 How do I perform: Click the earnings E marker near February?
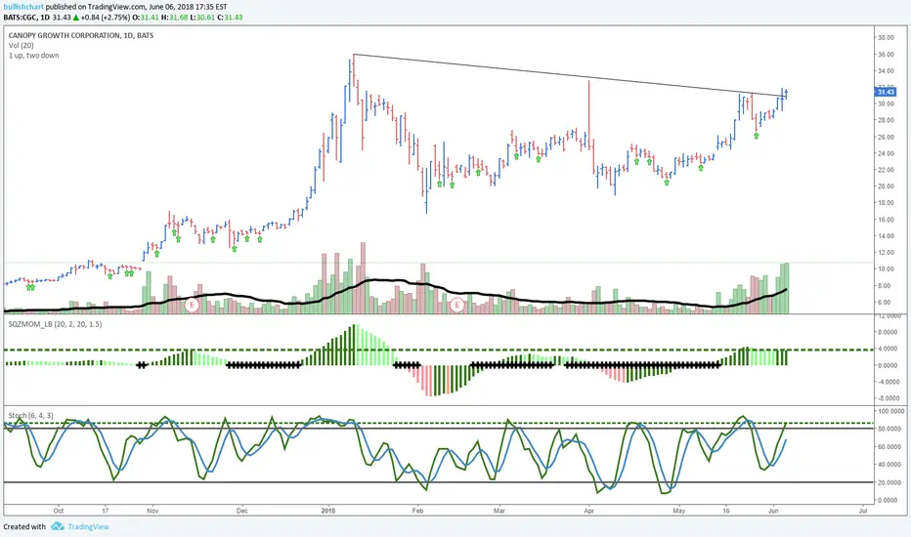pos(457,305)
